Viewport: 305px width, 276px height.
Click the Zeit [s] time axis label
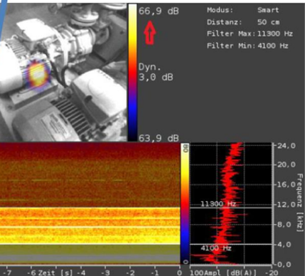point(55,272)
